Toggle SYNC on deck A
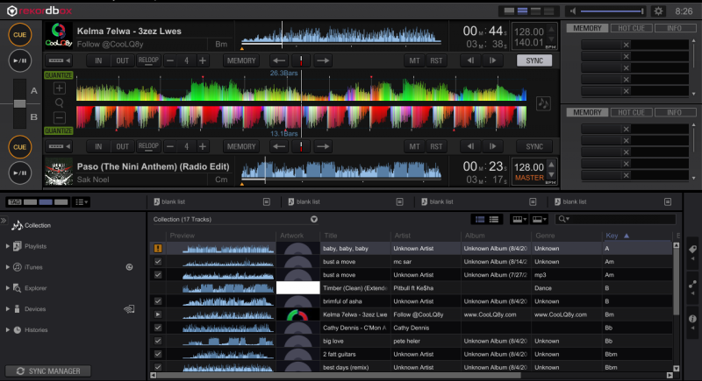The height and width of the screenshot is (381, 702). [534, 60]
